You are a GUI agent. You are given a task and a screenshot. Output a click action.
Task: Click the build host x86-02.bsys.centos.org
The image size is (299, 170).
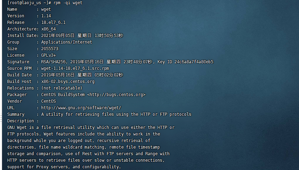pyautogui.click(x=67, y=82)
